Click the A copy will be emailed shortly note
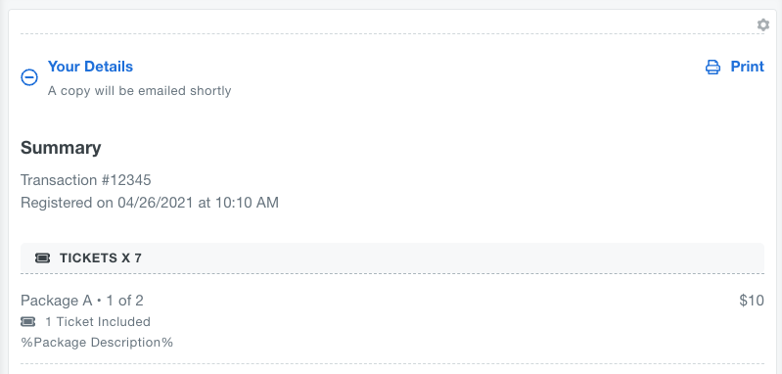This screenshot has width=782, height=374. click(x=140, y=91)
